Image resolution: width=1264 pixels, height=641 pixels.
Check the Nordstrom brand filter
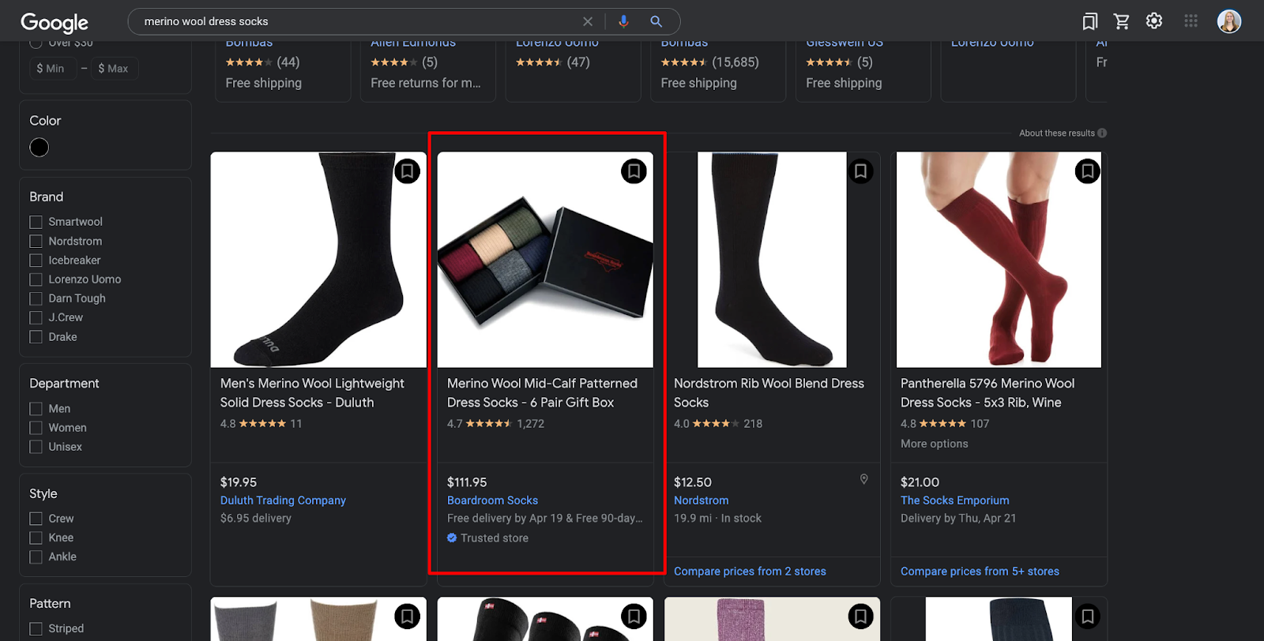point(36,241)
